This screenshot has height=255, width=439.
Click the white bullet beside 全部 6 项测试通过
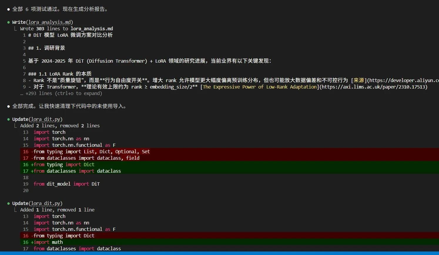tap(9, 9)
